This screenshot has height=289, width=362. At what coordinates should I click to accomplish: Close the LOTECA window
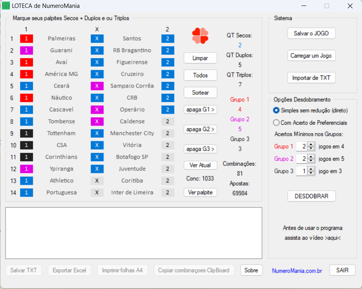pos(350,6)
